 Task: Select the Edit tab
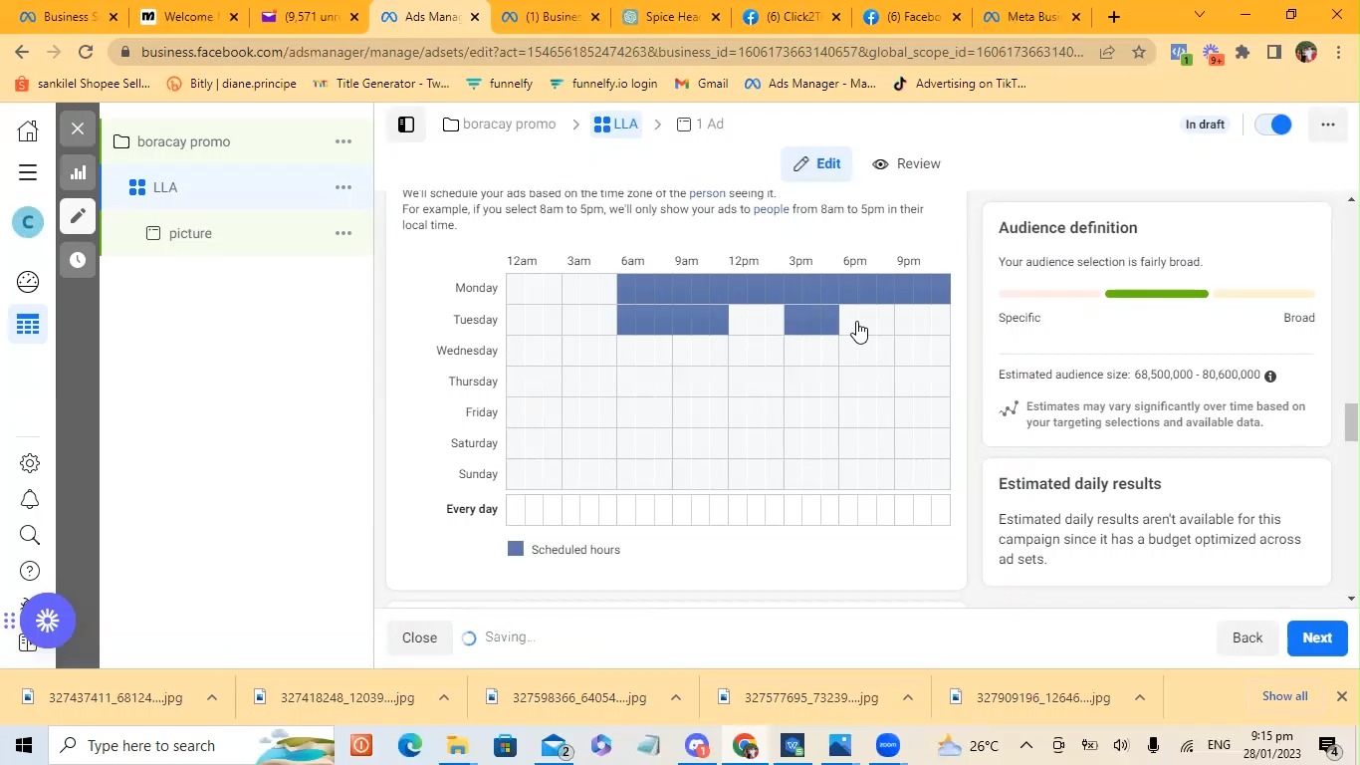click(817, 164)
